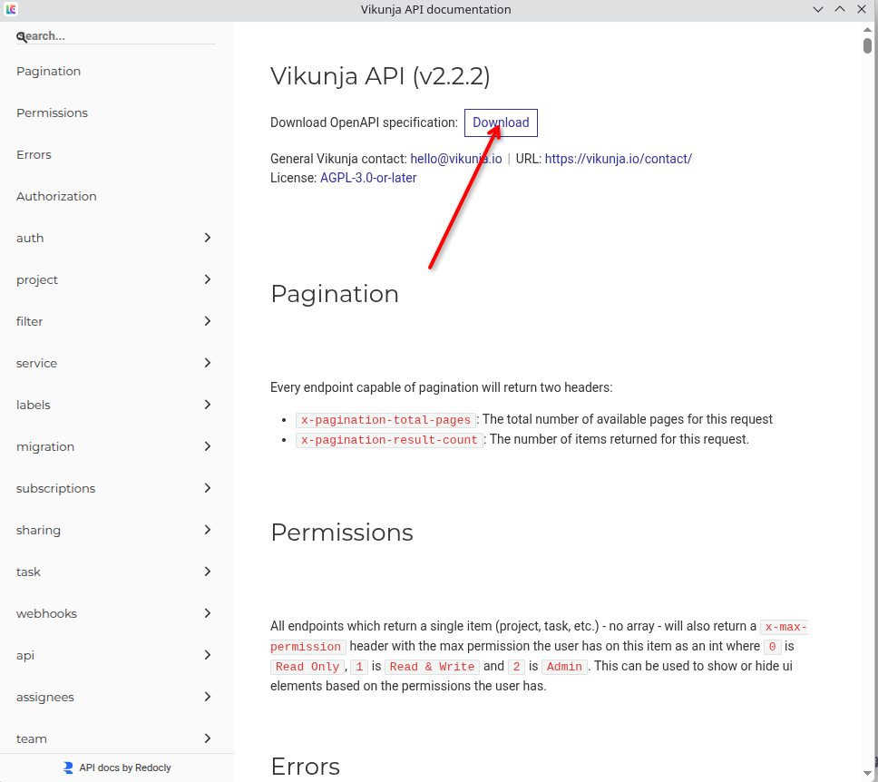This screenshot has height=782, width=878.
Task: Expand the assignees group chevron
Action: tap(208, 697)
